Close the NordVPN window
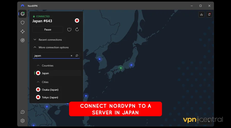 coord(209,6)
